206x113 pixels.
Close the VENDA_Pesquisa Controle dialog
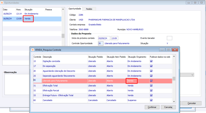175,50
